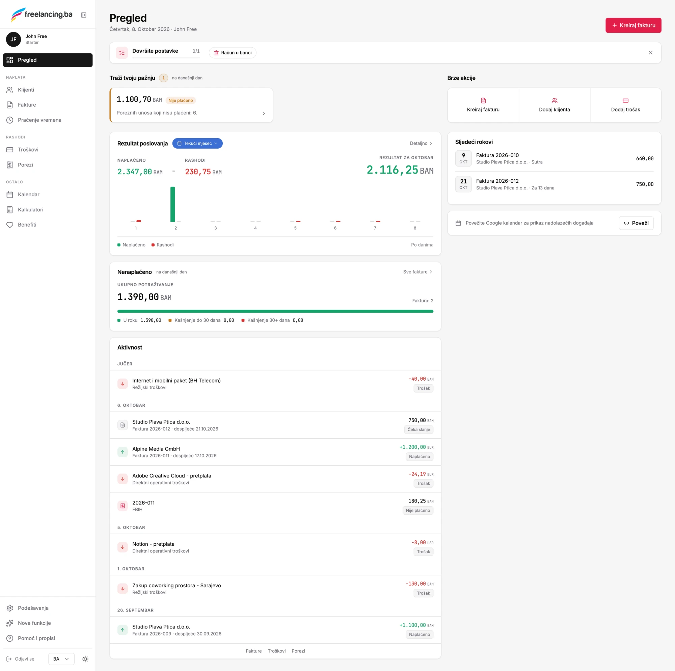Open the BH Telecom expense row
Screen dimensions: 675x671
tap(275, 384)
